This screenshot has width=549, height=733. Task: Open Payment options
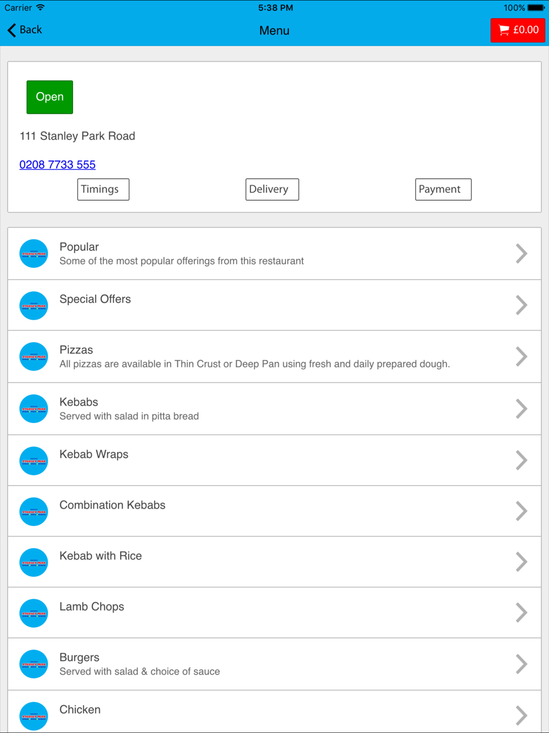click(443, 190)
